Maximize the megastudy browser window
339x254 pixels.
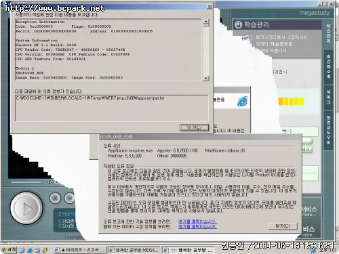pyautogui.click(x=325, y=3)
